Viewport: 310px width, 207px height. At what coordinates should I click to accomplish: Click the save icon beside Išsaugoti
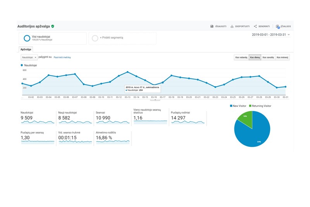coord(212,26)
